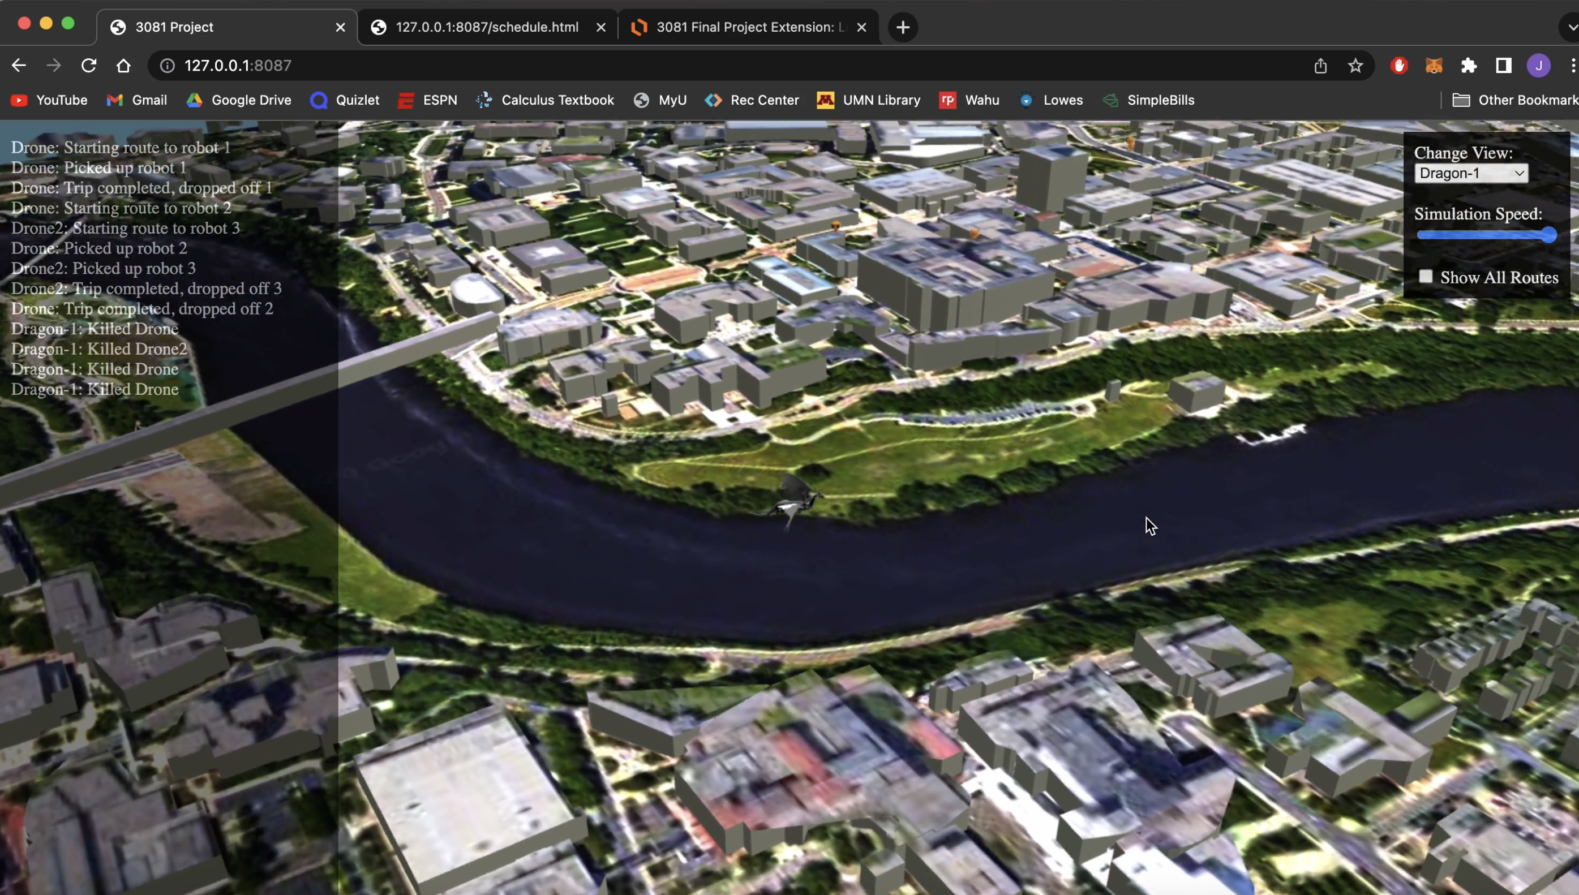Image resolution: width=1579 pixels, height=895 pixels.
Task: View site information icon in address bar
Action: tap(168, 65)
